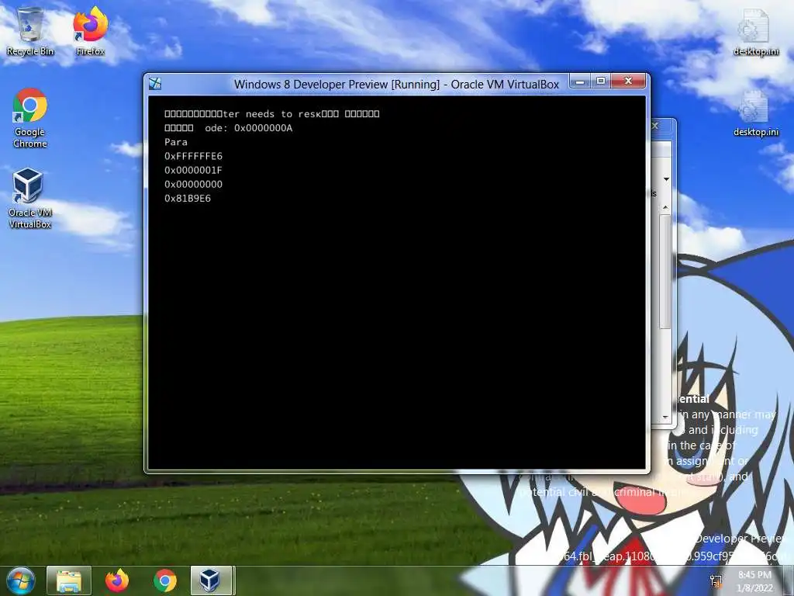Select Oracle VM VirtualBox desktop shortcut
The width and height of the screenshot is (794, 596).
click(x=30, y=199)
